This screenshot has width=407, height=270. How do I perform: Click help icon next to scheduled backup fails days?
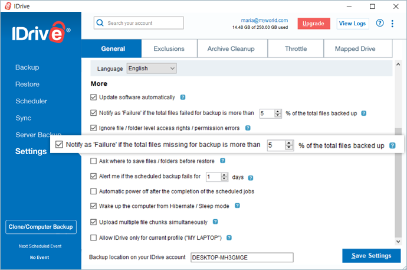251,178
